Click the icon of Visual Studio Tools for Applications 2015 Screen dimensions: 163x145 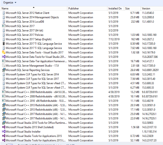pos(4,136)
